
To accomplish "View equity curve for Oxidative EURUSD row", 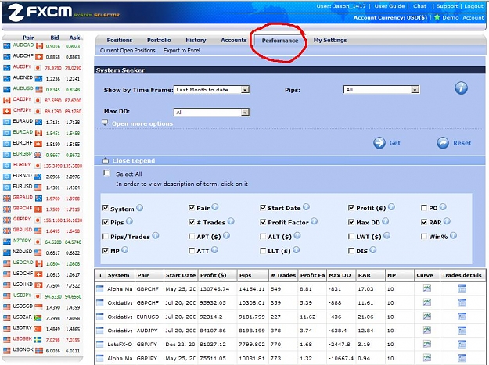I will [x=427, y=317].
